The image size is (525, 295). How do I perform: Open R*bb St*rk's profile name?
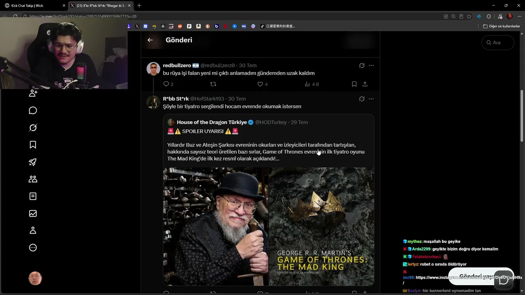click(176, 99)
